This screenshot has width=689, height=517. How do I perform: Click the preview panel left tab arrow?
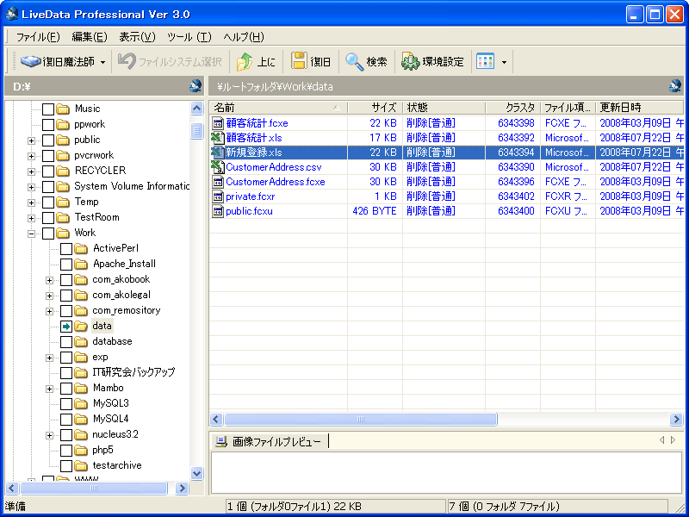(x=662, y=440)
